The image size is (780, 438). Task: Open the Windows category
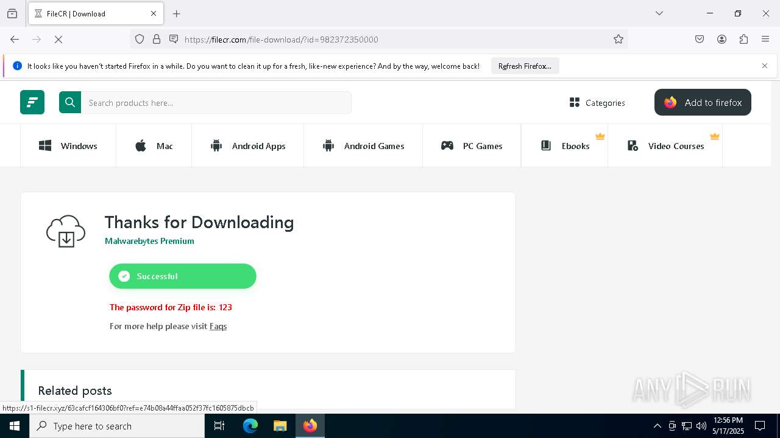(68, 146)
